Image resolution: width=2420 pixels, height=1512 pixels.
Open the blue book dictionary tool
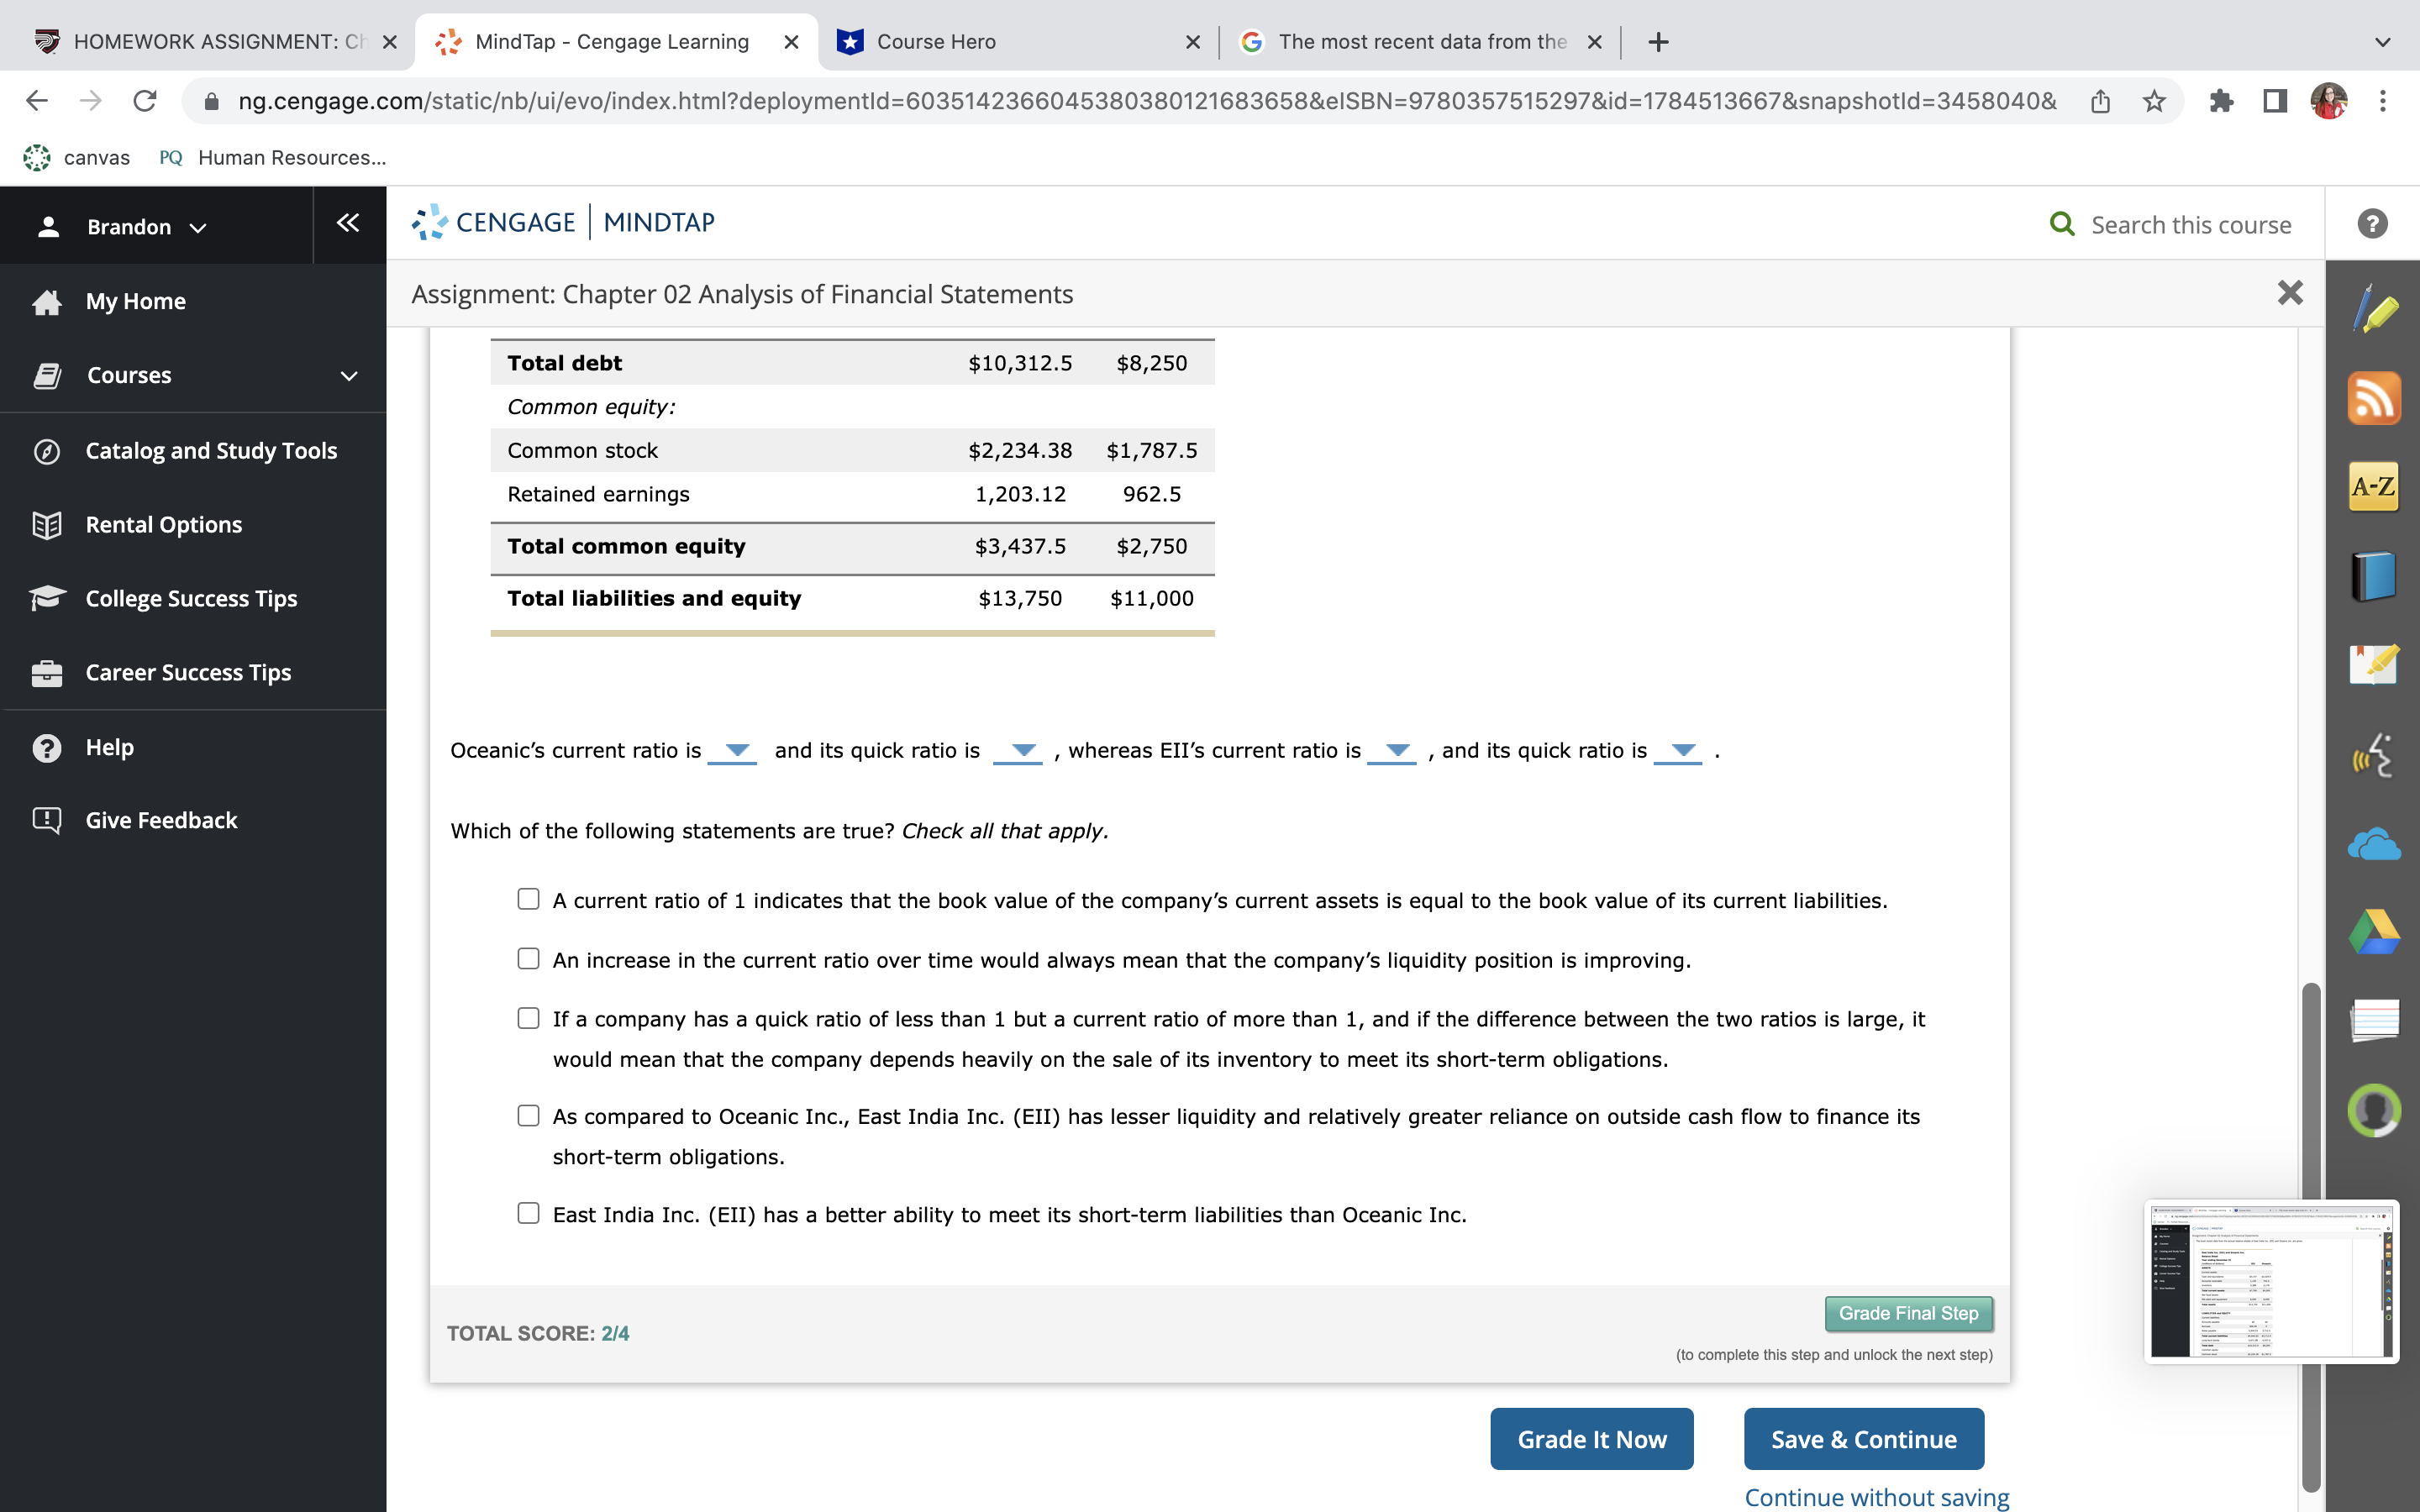click(x=2373, y=576)
